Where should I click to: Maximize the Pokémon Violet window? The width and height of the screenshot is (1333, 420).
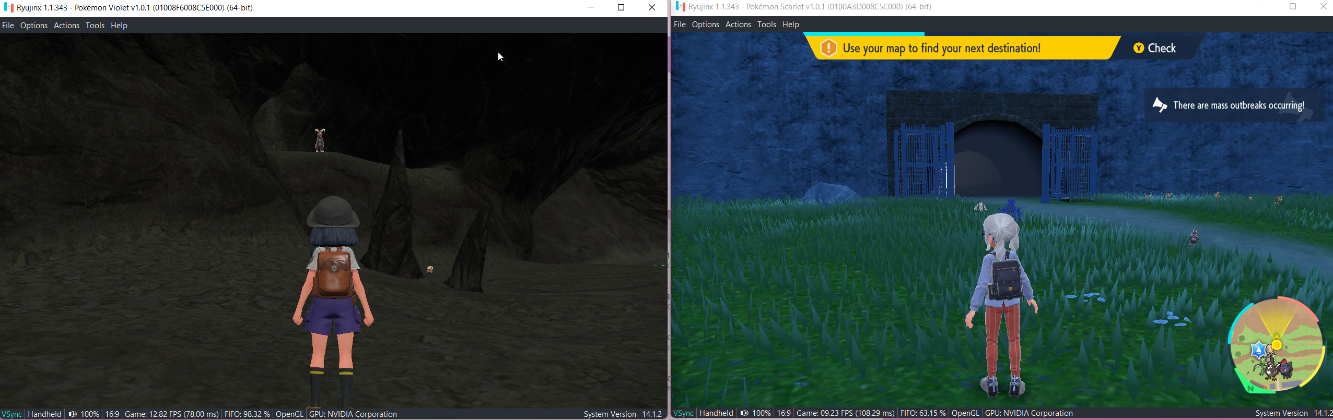coord(621,8)
